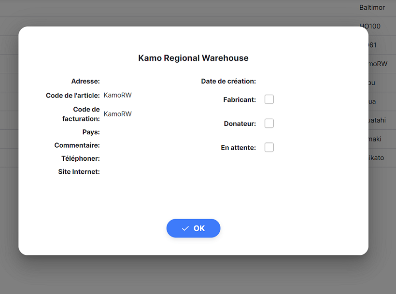Click the Date de création label
The width and height of the screenshot is (396, 294).
(x=228, y=81)
